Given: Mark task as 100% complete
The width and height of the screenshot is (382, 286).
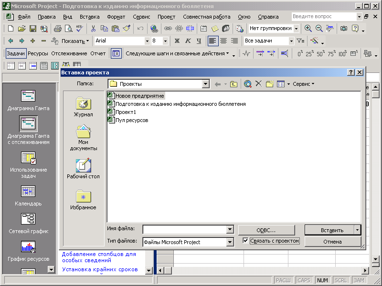Looking at the screenshot, I should point(342,53).
